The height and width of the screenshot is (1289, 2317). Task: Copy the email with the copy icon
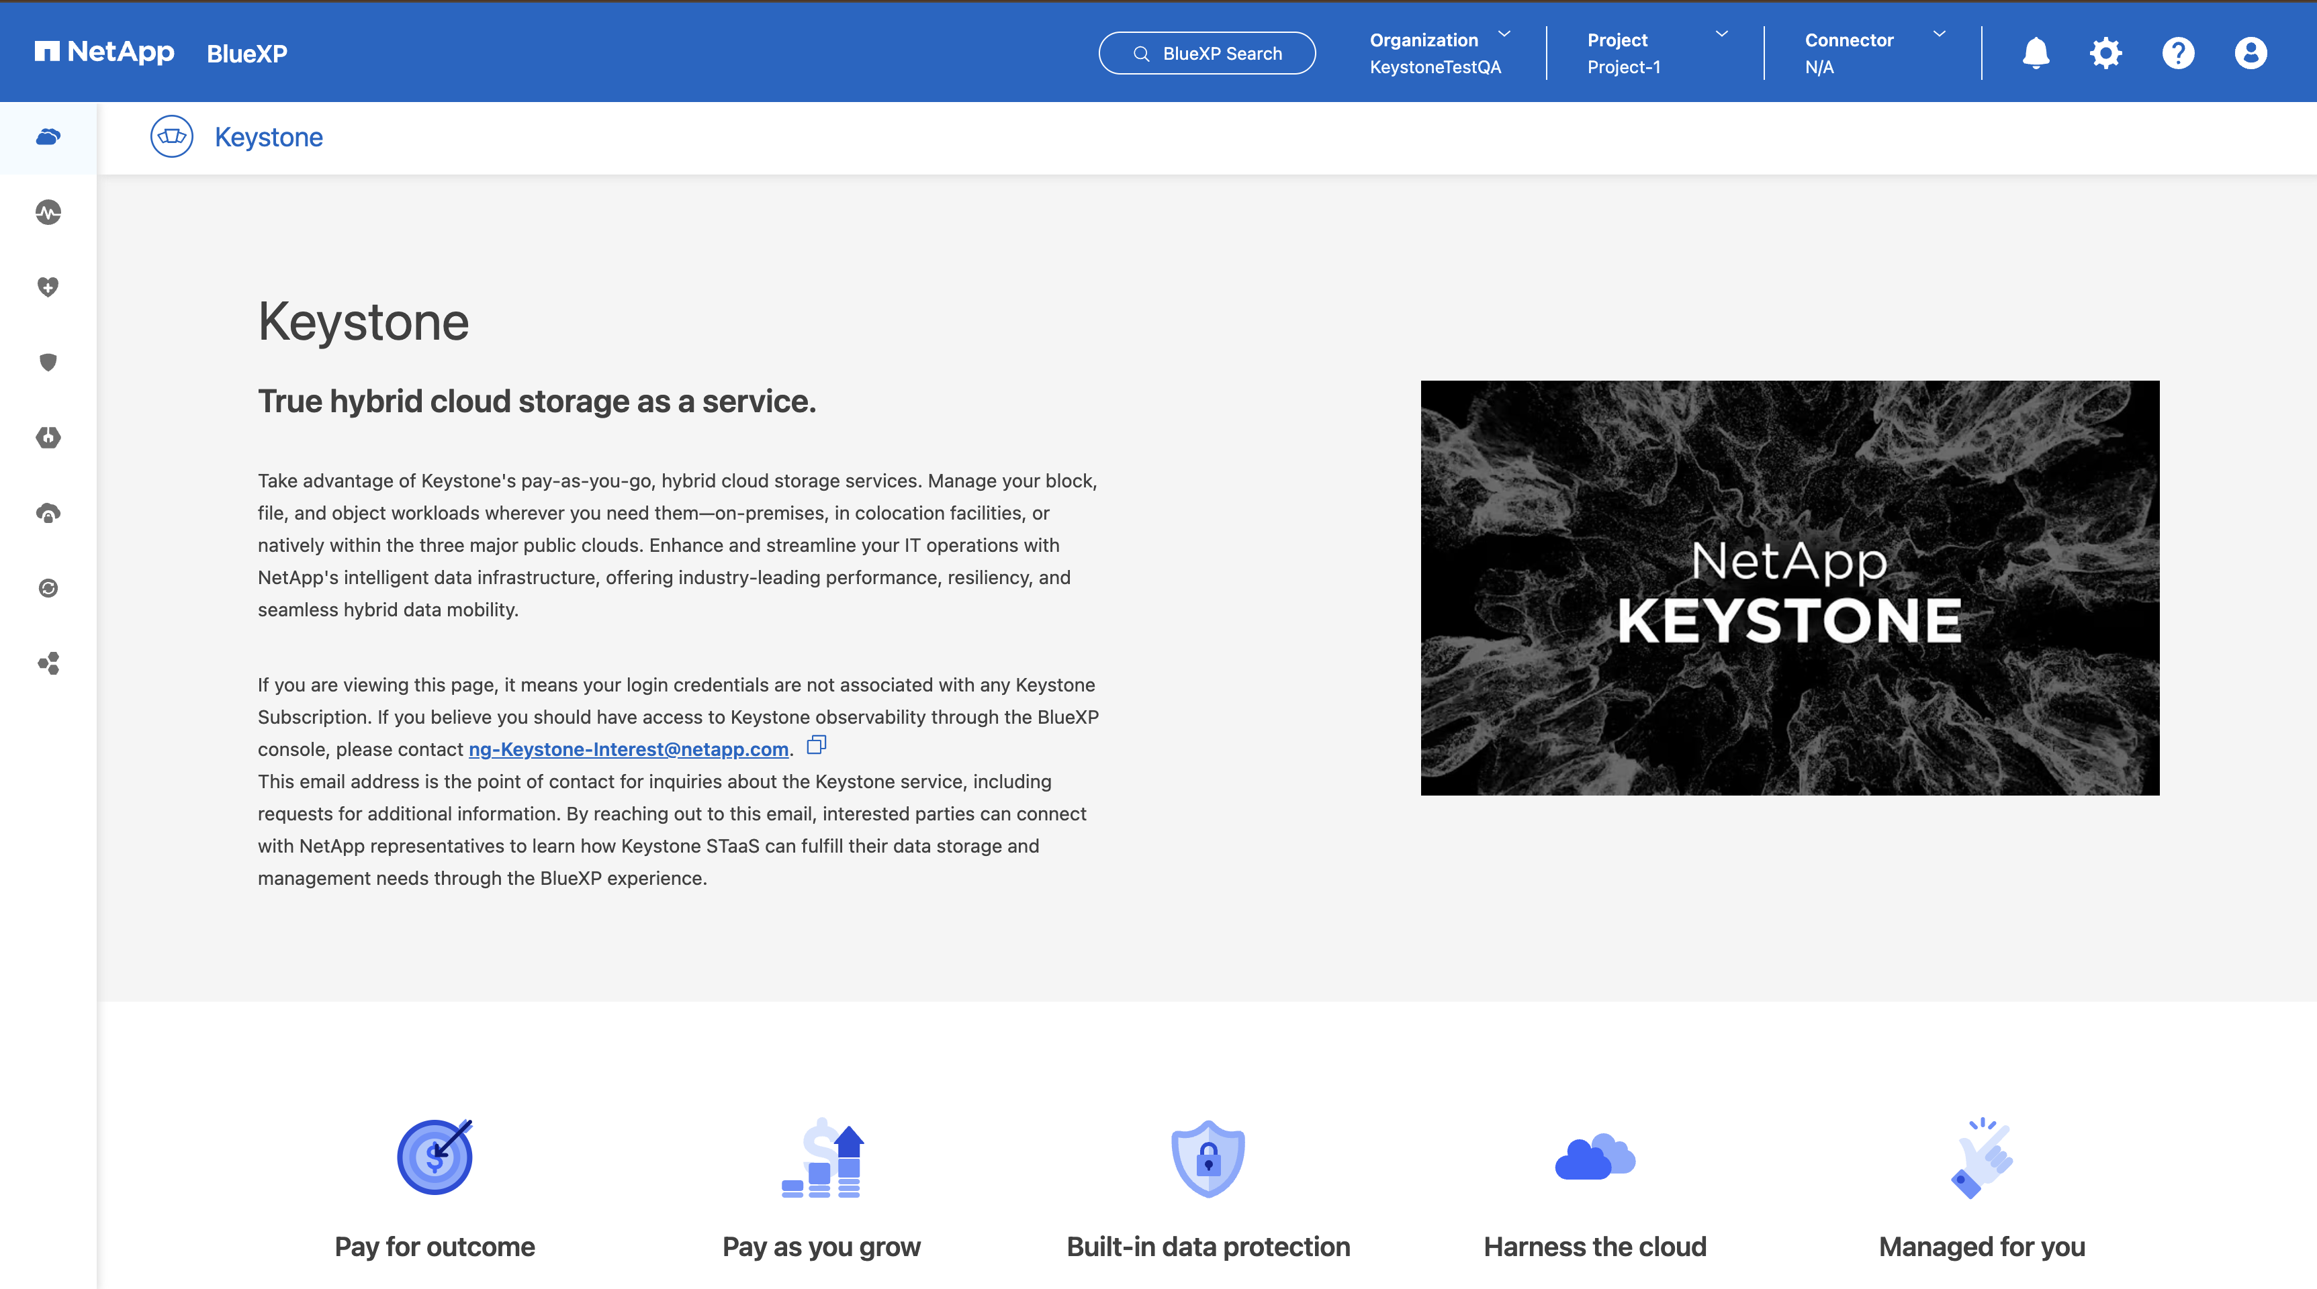(816, 745)
